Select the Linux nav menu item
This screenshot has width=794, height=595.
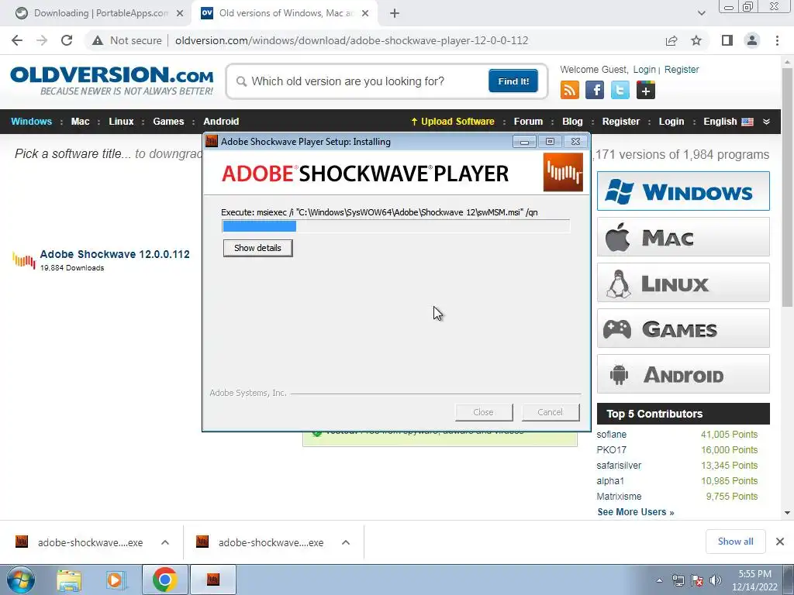(121, 122)
